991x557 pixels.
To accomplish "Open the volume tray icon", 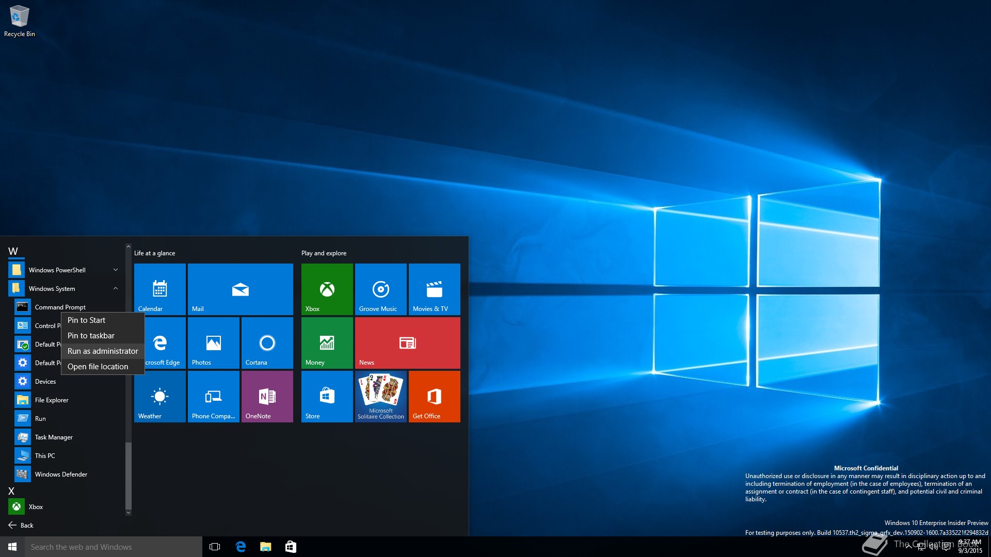I will point(934,547).
